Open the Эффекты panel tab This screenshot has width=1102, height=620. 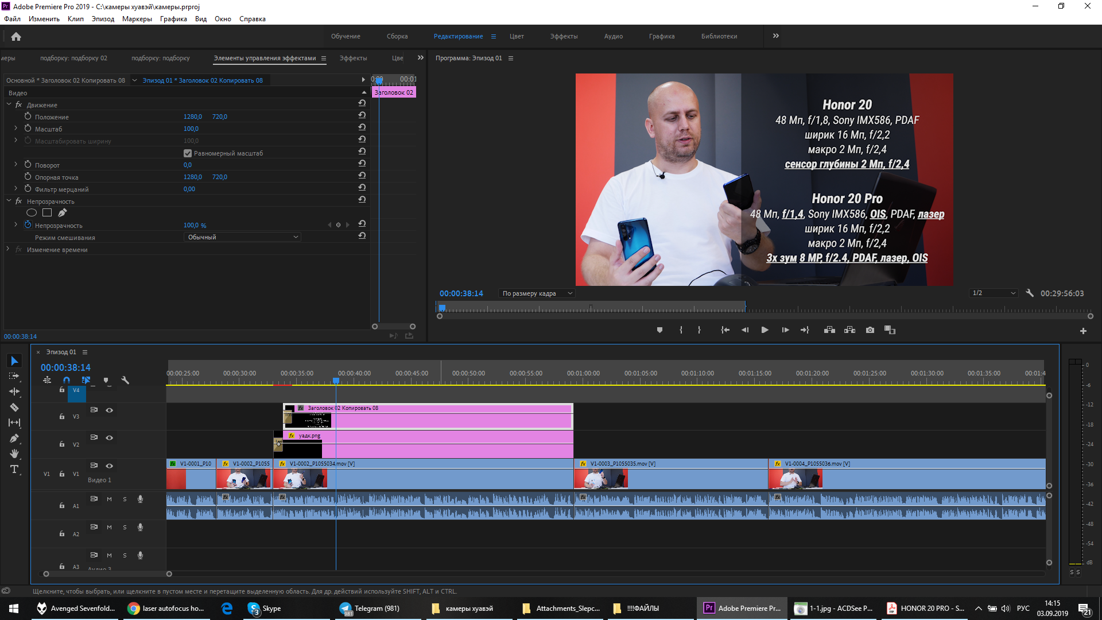tap(353, 58)
